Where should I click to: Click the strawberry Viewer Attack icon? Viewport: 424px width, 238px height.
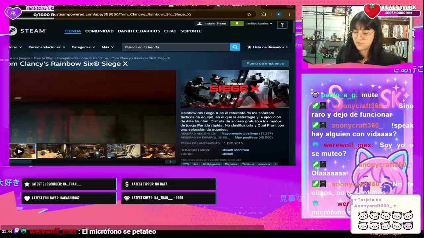[372, 11]
